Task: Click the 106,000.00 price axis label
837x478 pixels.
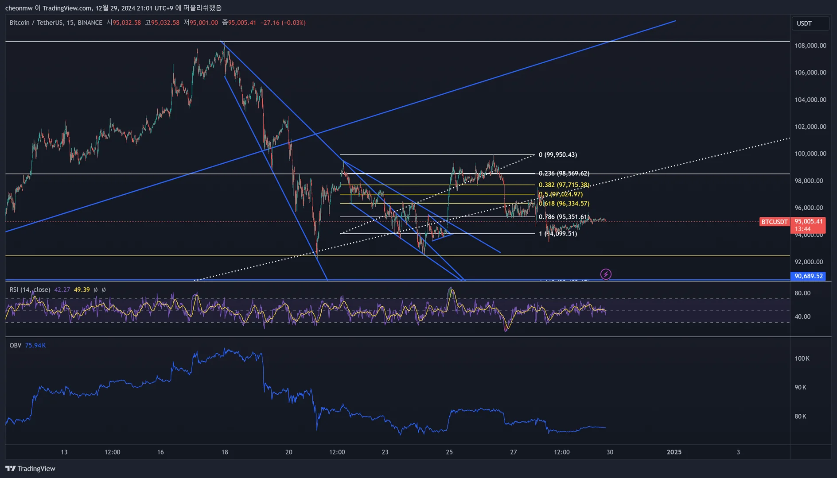Action: pos(810,73)
